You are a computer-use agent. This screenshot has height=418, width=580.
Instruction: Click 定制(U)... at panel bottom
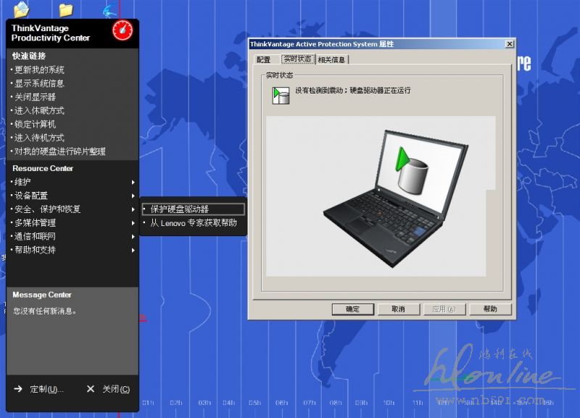46,389
